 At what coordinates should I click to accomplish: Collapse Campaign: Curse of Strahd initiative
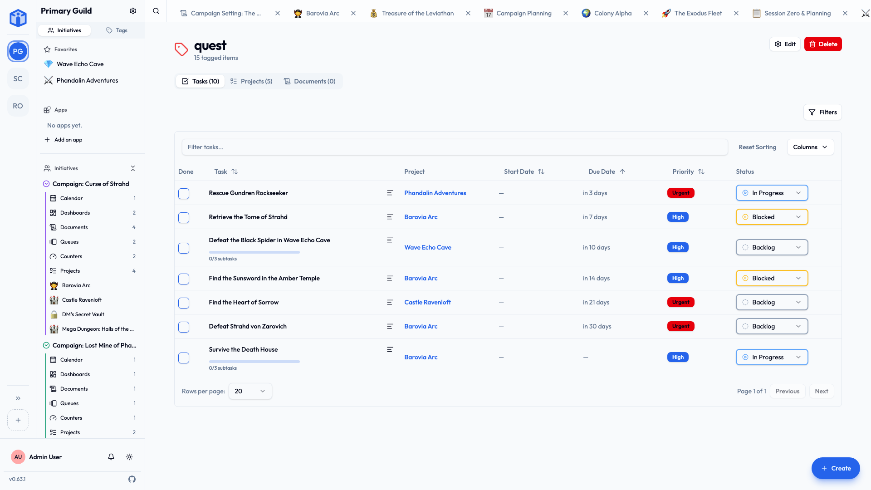click(46, 184)
